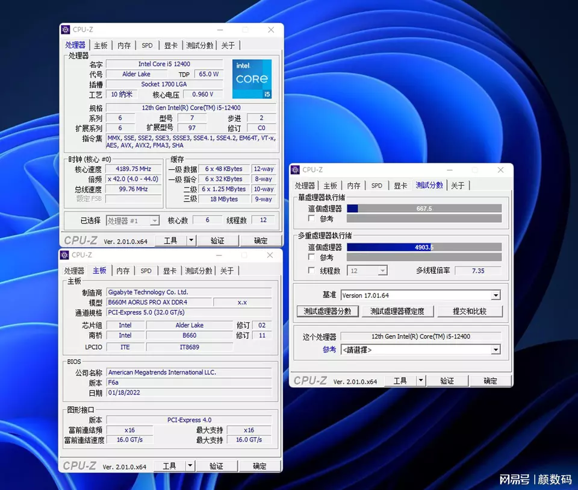Open 内存 tab in benchmark window
Screen dimensions: 578x490
pos(354,186)
